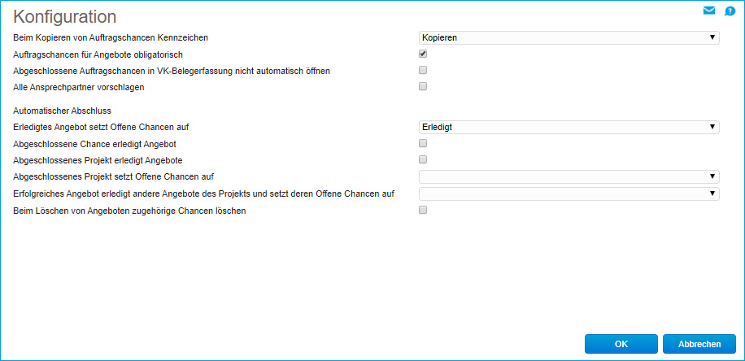Tick 'Abgeschlossene Chance erledigt Angebot' checkbox
Viewport: 745px width, 361px height.
point(423,143)
